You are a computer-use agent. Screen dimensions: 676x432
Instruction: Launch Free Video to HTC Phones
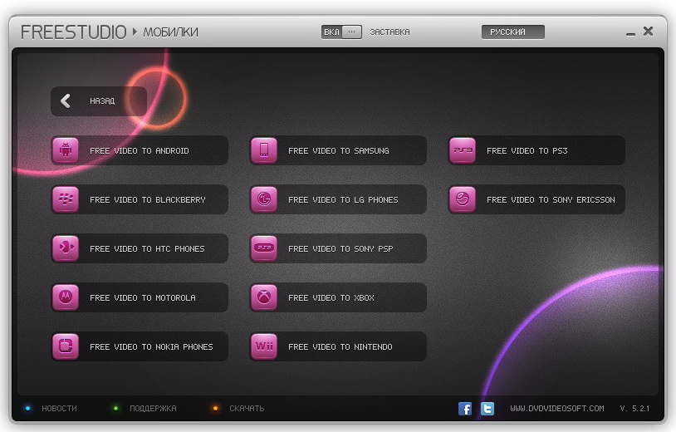pos(140,248)
